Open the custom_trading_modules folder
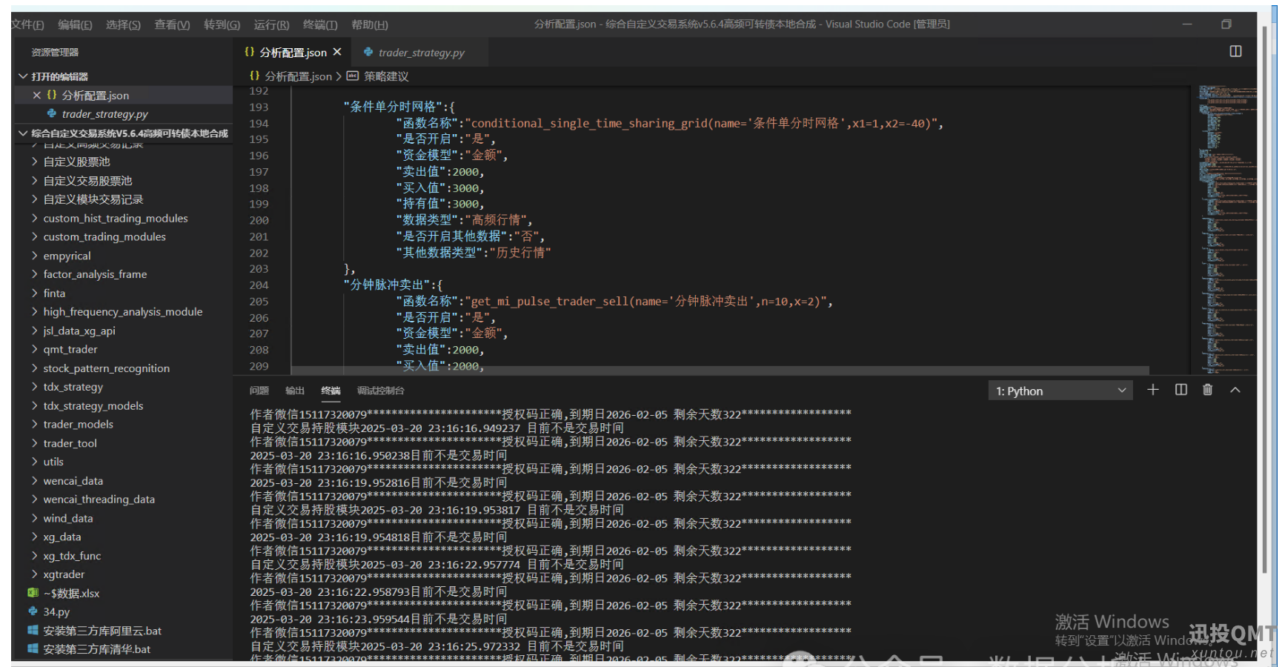 [x=104, y=236]
